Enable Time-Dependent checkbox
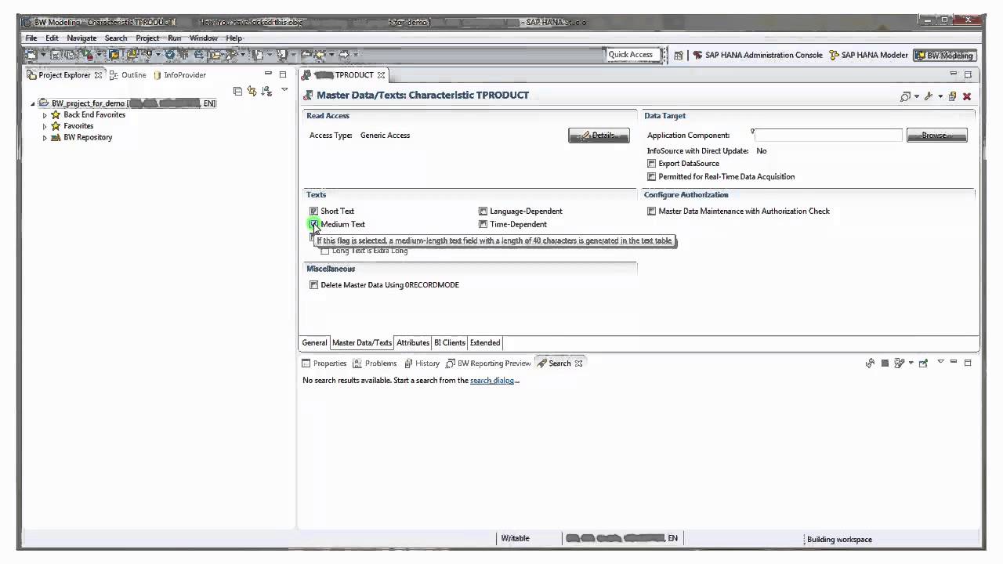 click(x=483, y=225)
